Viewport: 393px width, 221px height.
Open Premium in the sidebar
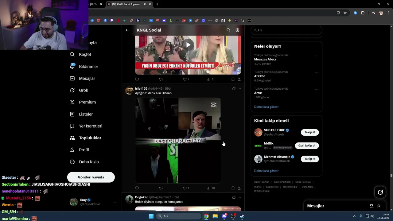click(83, 102)
